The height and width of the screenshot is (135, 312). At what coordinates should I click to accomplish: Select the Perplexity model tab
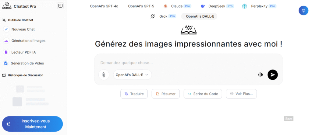(x=259, y=6)
